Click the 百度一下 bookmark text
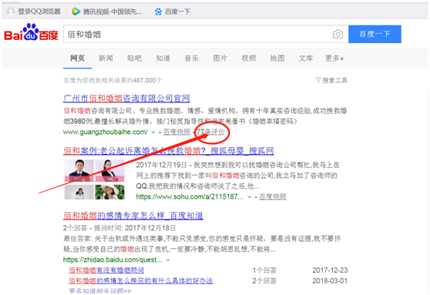Screen dimensions: 430x295 178,12
